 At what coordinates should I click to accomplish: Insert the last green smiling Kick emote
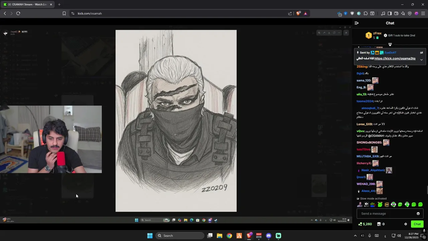pyautogui.click(x=420, y=205)
